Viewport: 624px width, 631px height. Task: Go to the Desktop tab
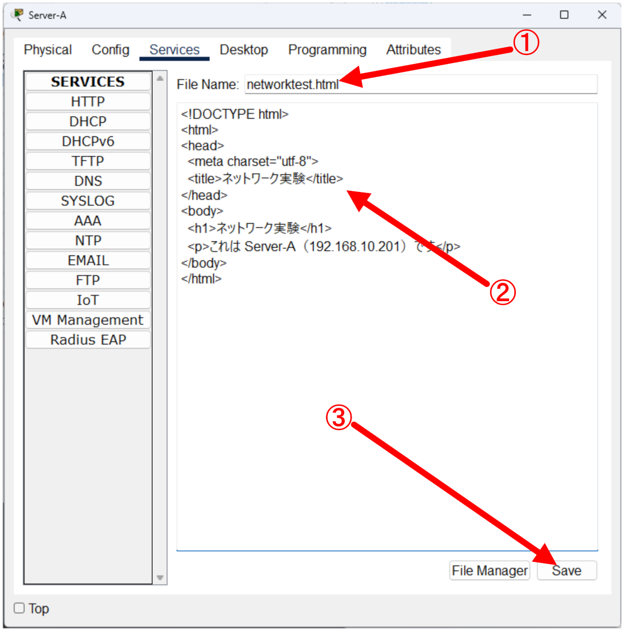[243, 50]
